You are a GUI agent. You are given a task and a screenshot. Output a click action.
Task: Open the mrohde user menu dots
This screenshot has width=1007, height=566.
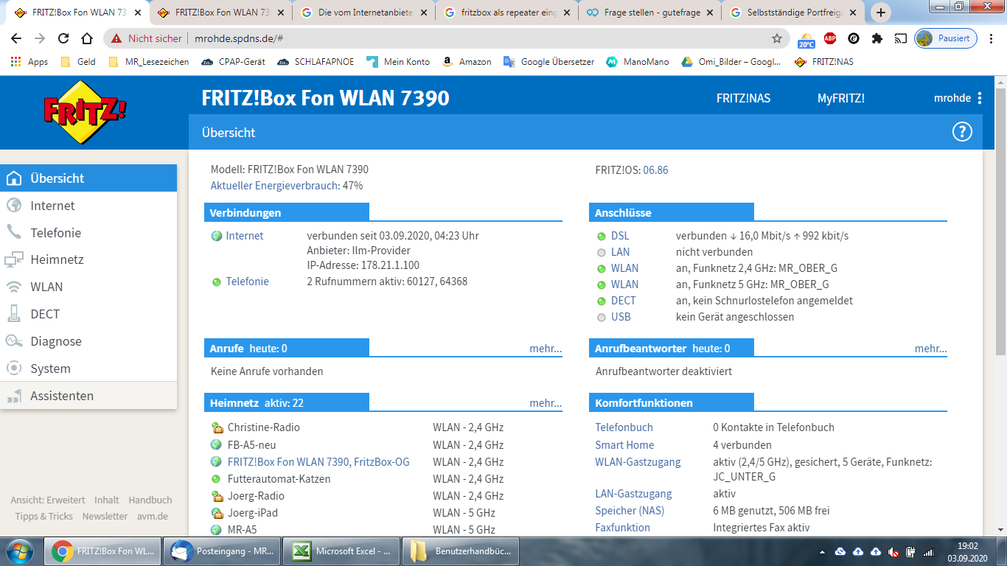[x=979, y=98]
